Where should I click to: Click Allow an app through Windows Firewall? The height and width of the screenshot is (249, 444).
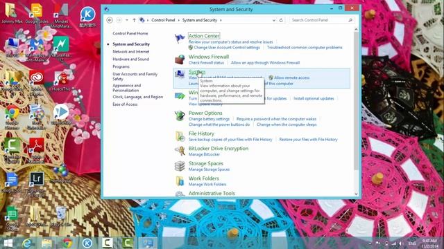[265, 63]
